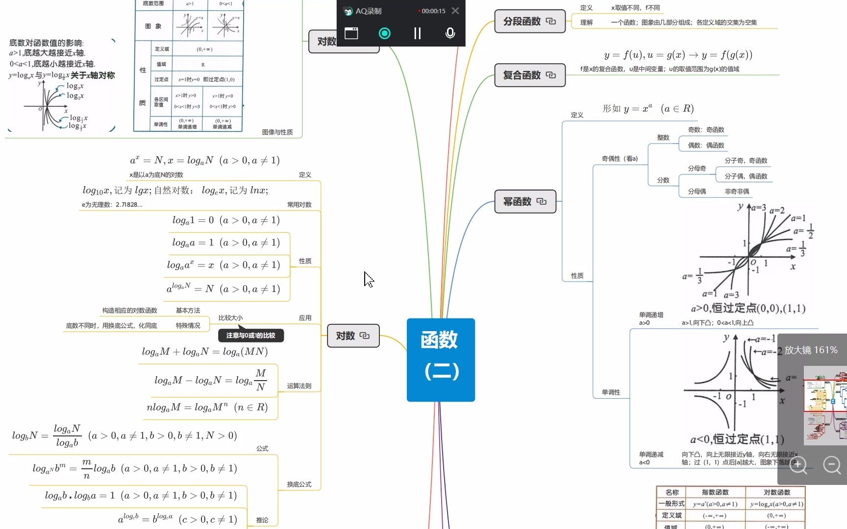Select the 分数 sub-branch
This screenshot has width=847, height=529.
(x=663, y=180)
